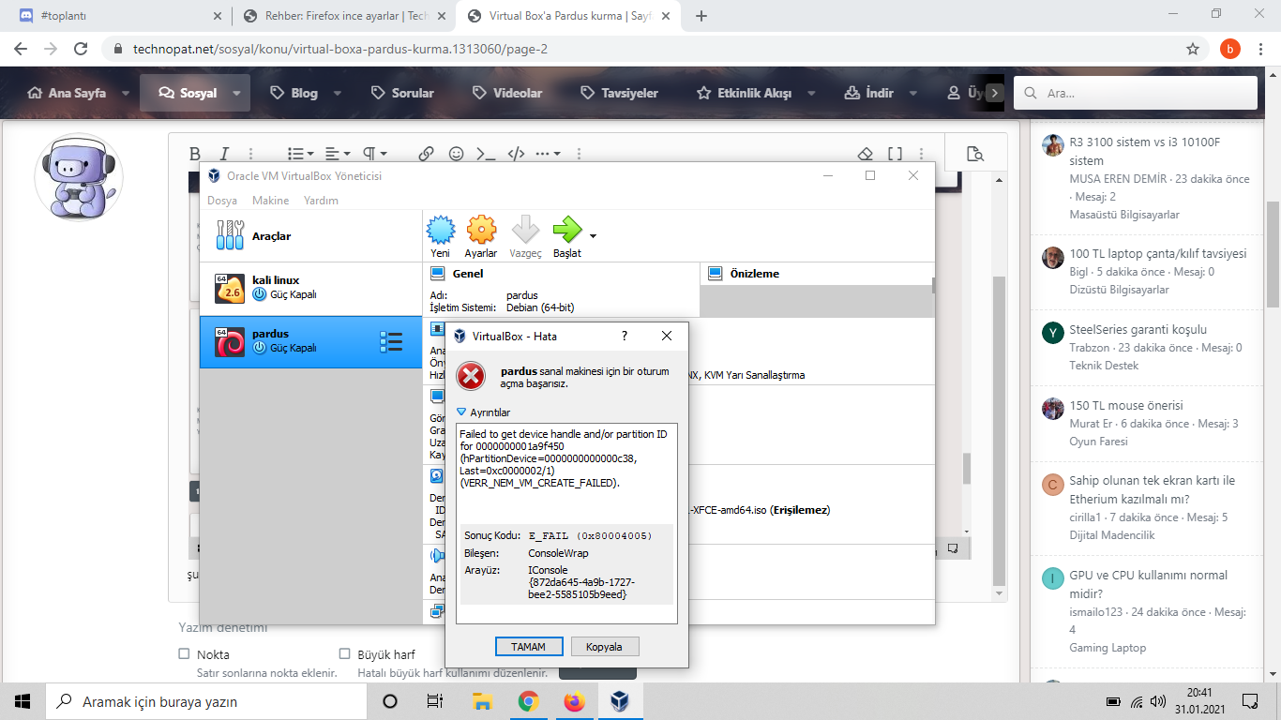The width and height of the screenshot is (1281, 720).
Task: Reload the page with the browser refresh icon
Action: (x=81, y=49)
